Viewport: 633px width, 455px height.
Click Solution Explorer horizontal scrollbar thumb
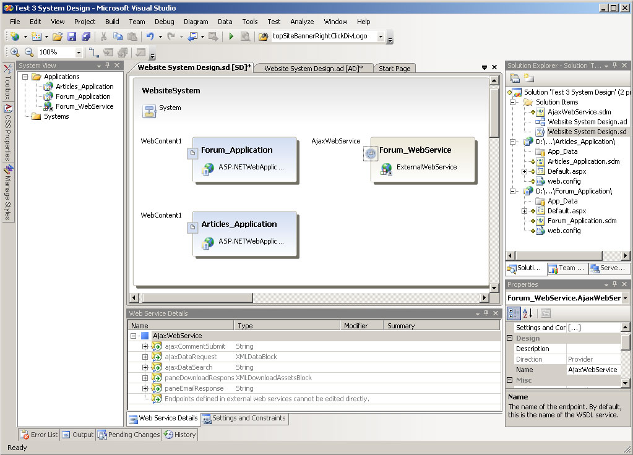click(x=559, y=255)
